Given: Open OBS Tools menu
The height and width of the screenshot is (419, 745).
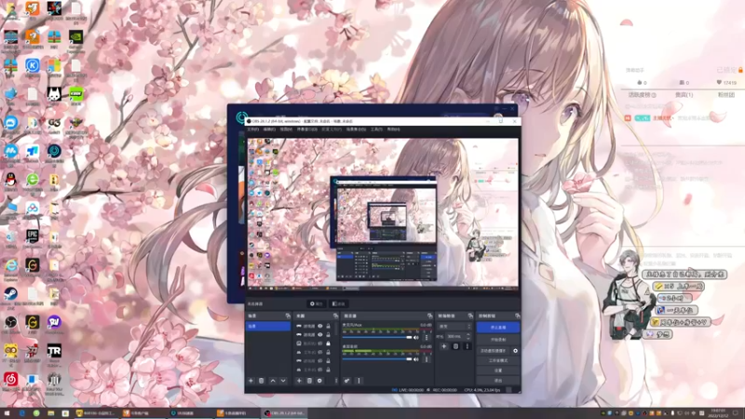Looking at the screenshot, I should 376,129.
